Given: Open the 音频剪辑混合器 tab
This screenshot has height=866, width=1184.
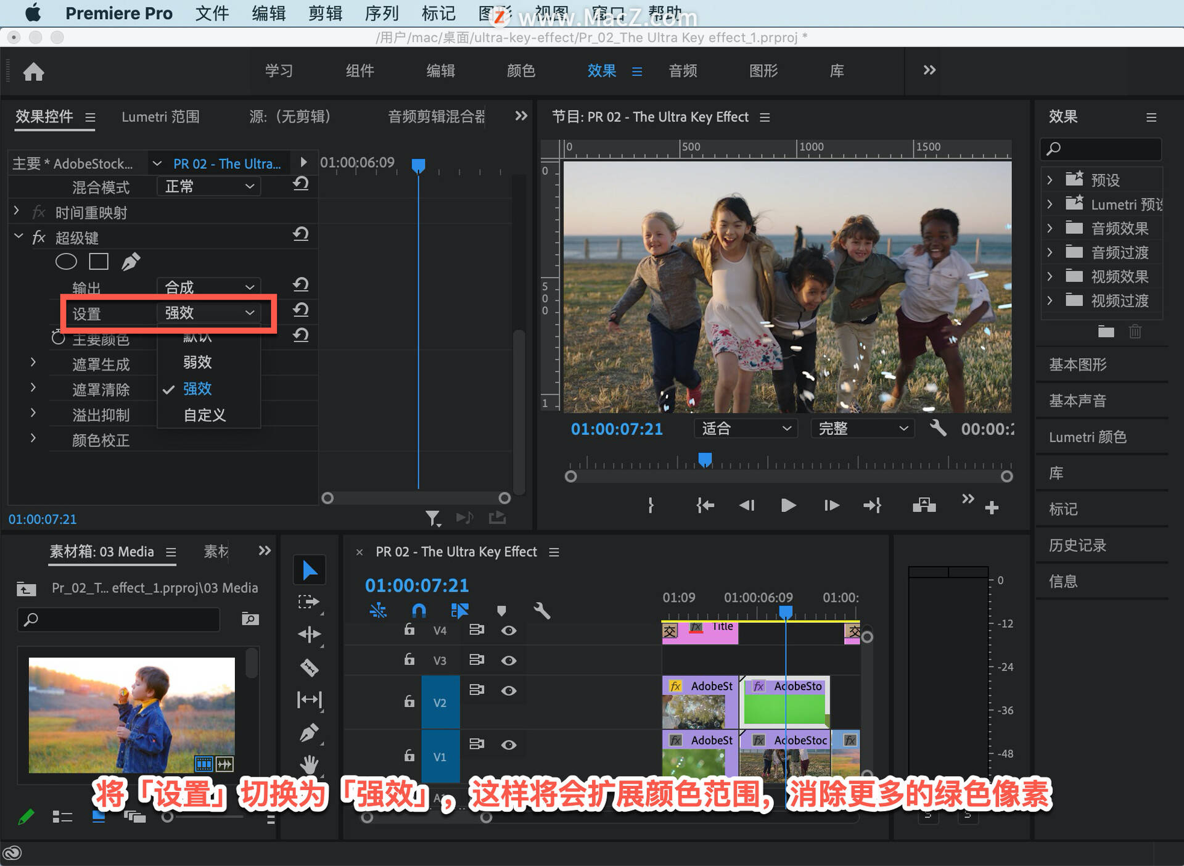Looking at the screenshot, I should pyautogui.click(x=436, y=117).
